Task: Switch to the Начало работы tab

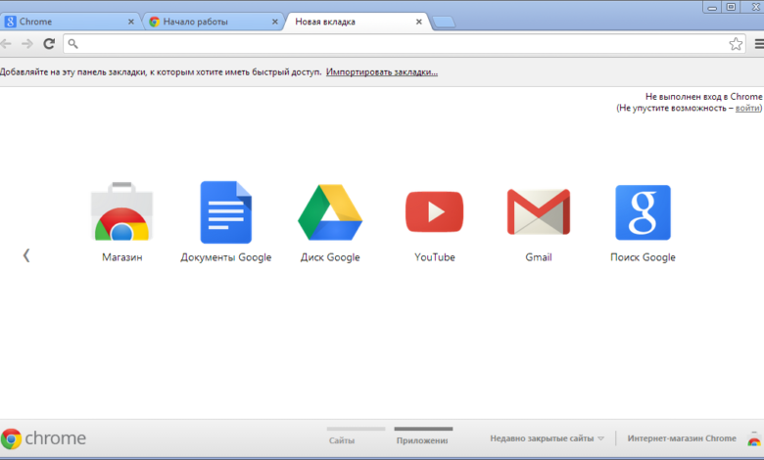Action: click(x=210, y=22)
